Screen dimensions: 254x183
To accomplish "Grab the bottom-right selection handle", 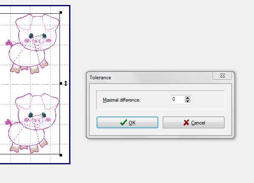I will [61, 155].
